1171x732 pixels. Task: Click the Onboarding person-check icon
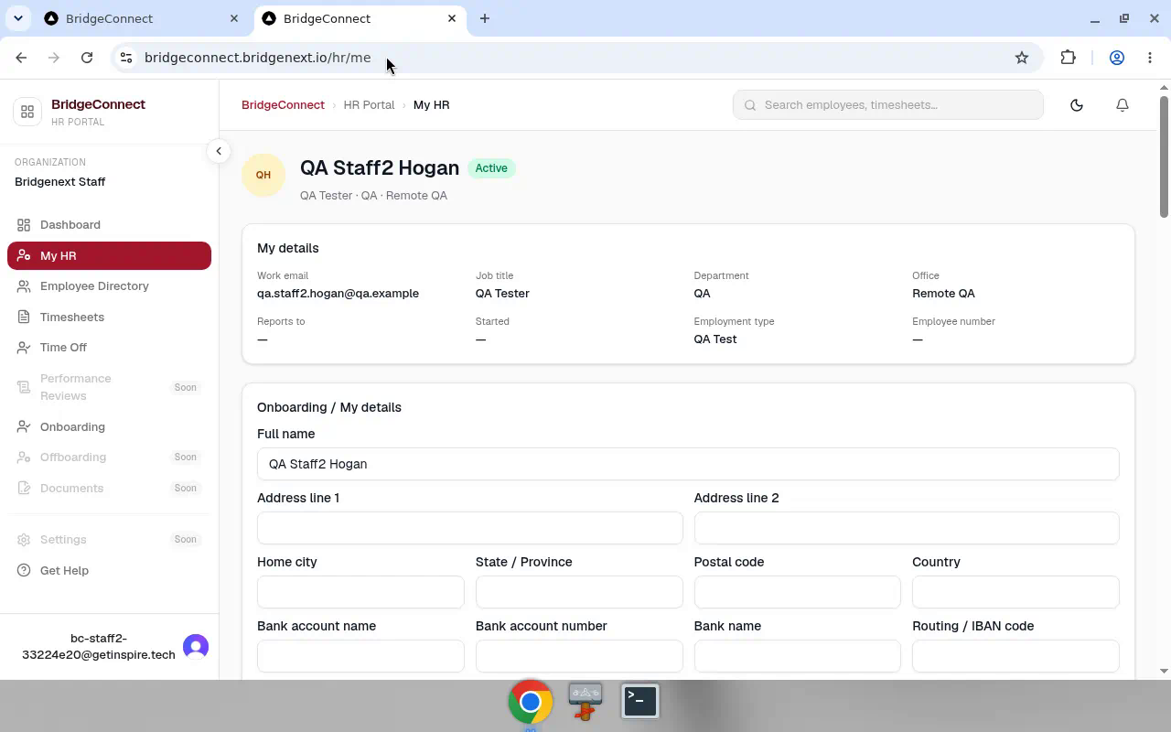click(x=24, y=427)
